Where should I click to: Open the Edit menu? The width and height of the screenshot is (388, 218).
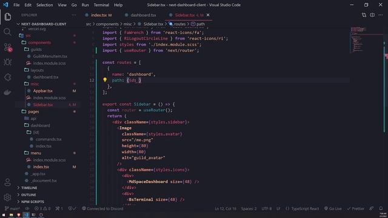click(x=28, y=5)
